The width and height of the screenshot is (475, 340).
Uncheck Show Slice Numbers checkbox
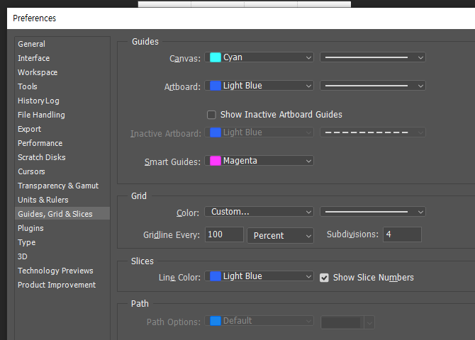[x=324, y=278]
